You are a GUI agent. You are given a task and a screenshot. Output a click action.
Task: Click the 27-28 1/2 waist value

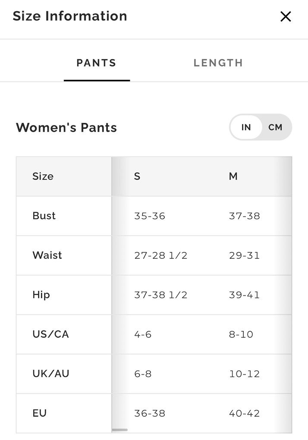tap(160, 255)
